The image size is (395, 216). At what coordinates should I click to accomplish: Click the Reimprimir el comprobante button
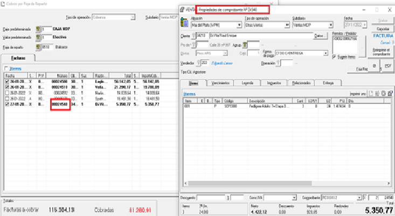tap(382, 51)
